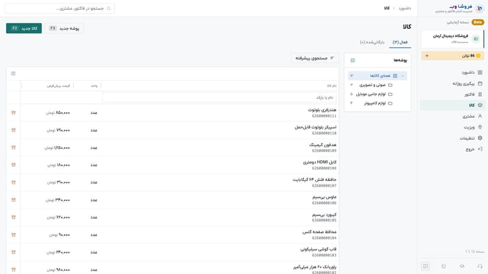Screen dimensions: 488x274
Task: Click the Beta badge in the sidebar
Action: click(478, 22)
